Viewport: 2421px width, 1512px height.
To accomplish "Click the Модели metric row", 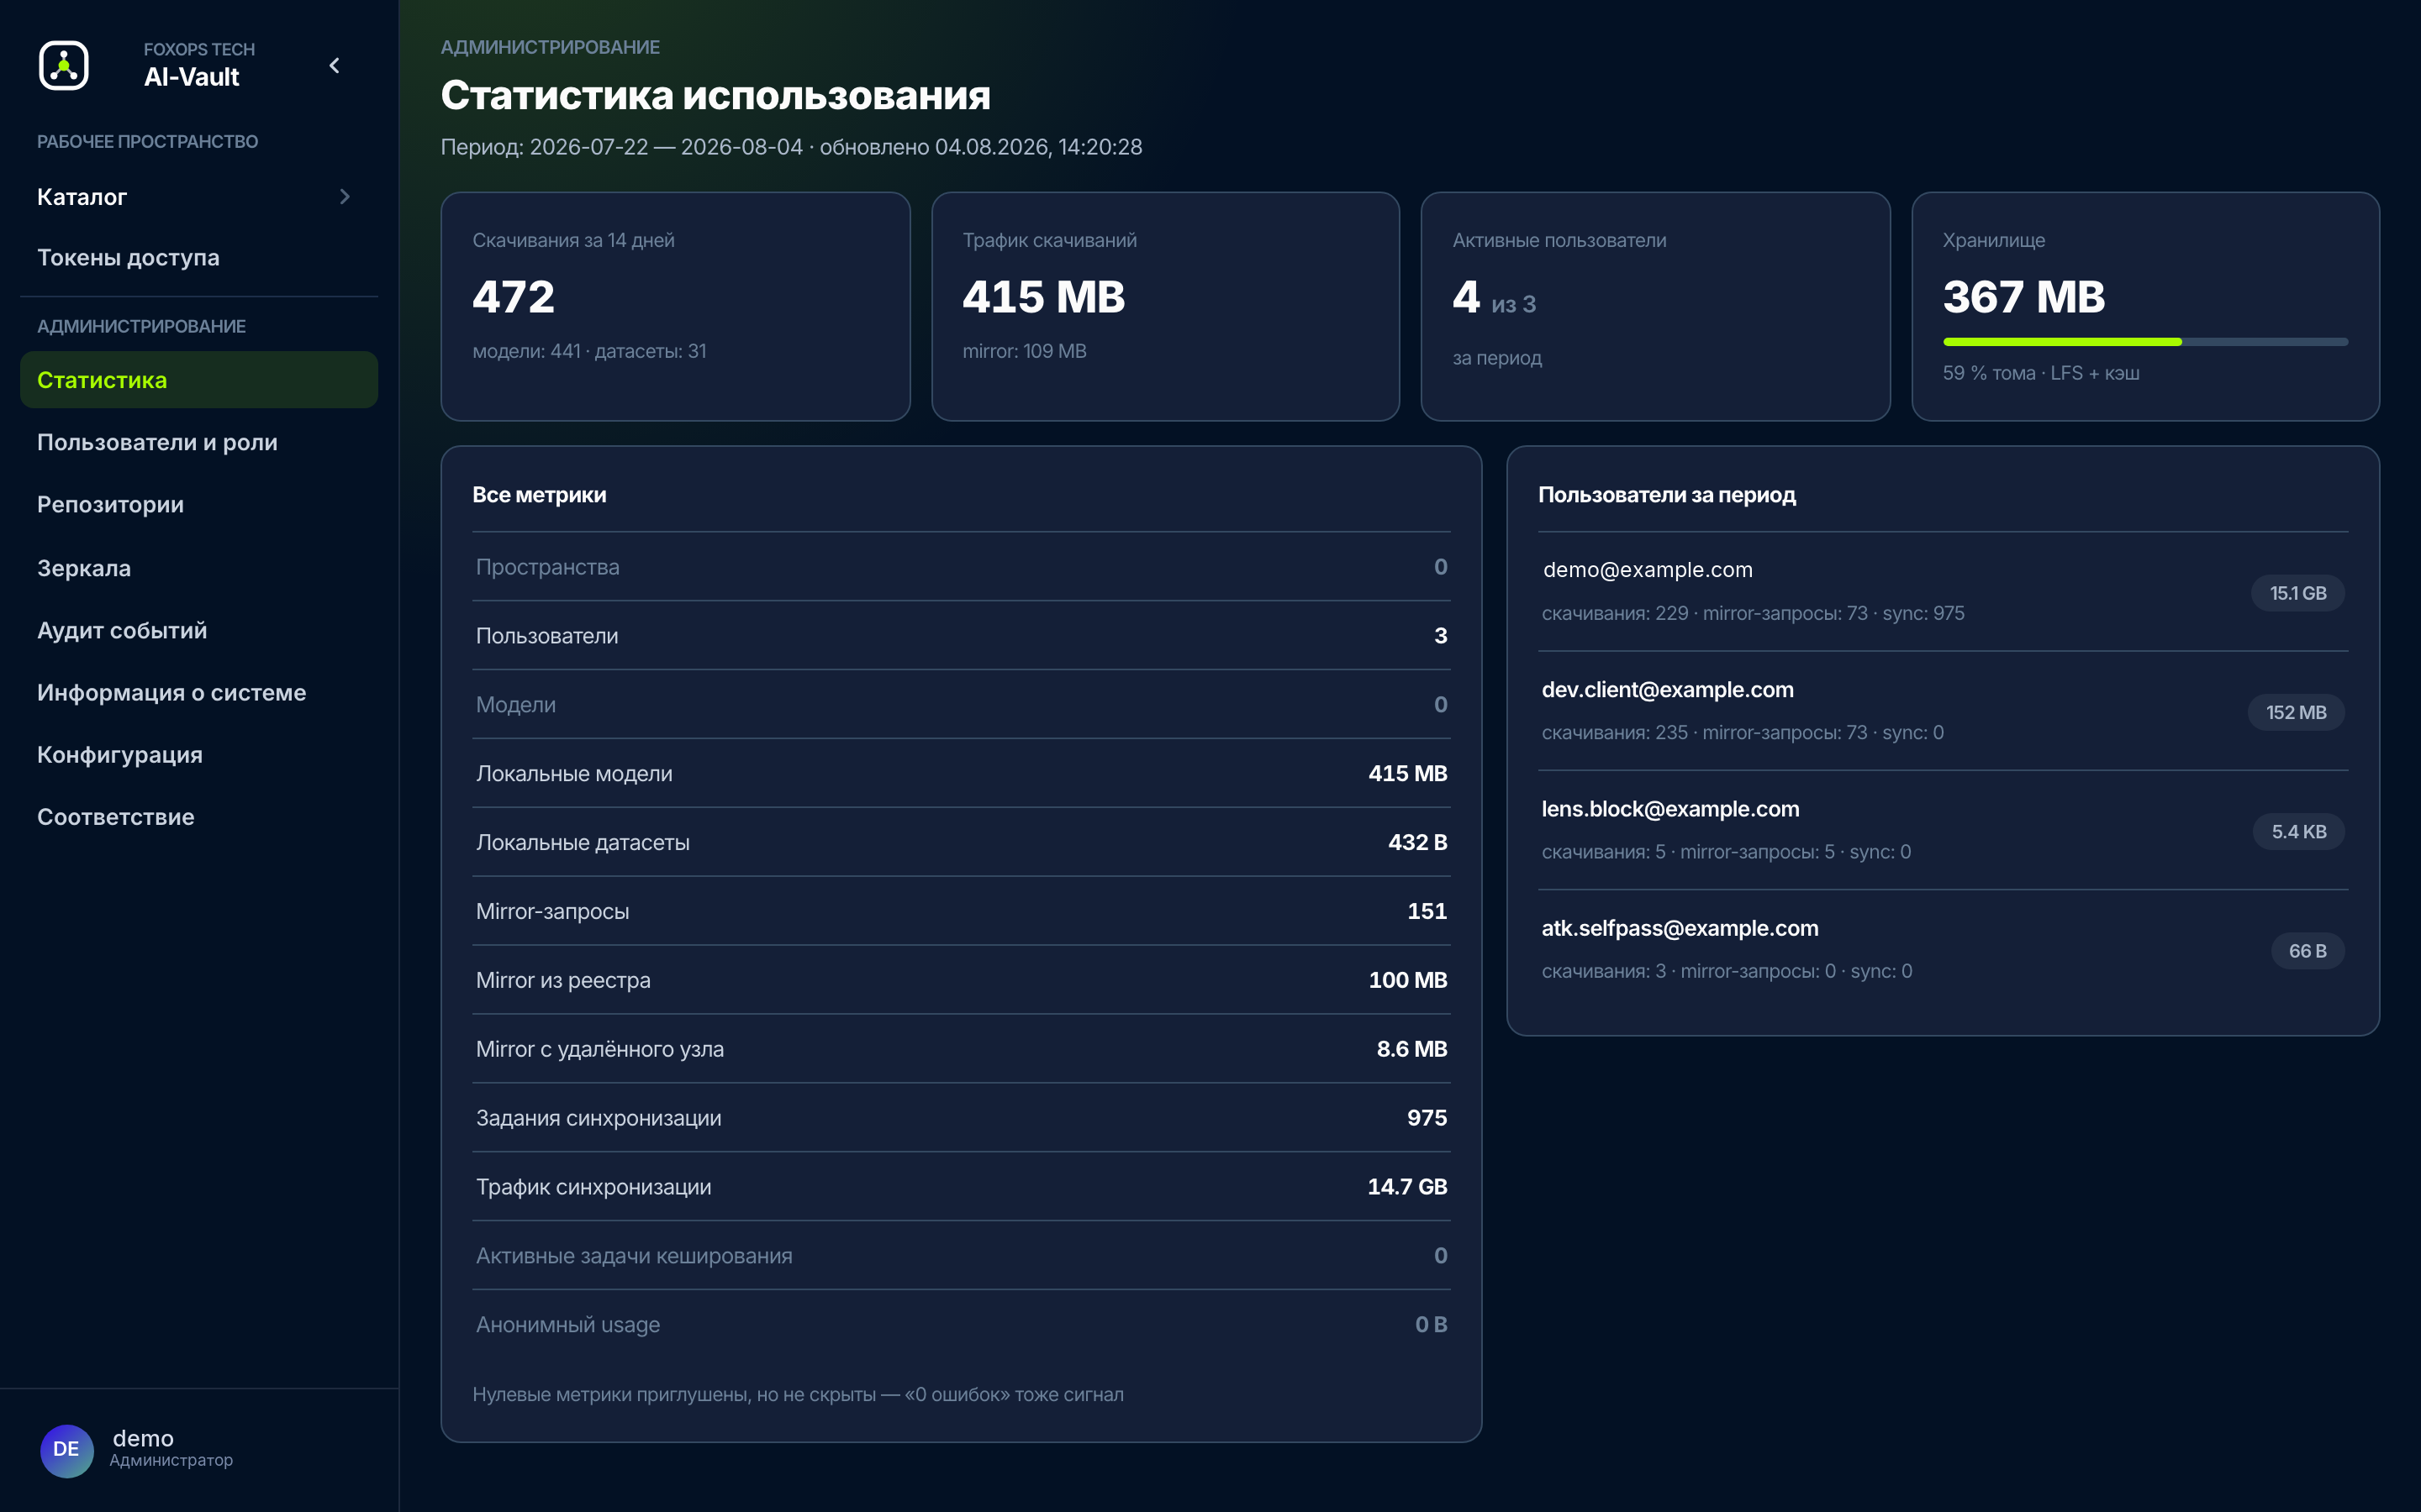I will tap(960, 705).
